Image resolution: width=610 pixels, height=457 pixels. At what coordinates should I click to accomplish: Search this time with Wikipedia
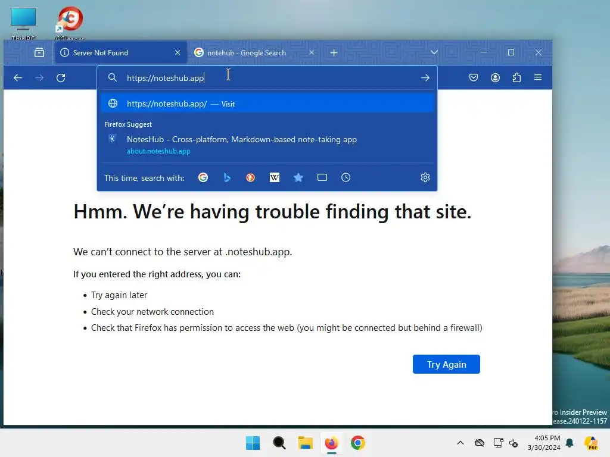pyautogui.click(x=275, y=177)
